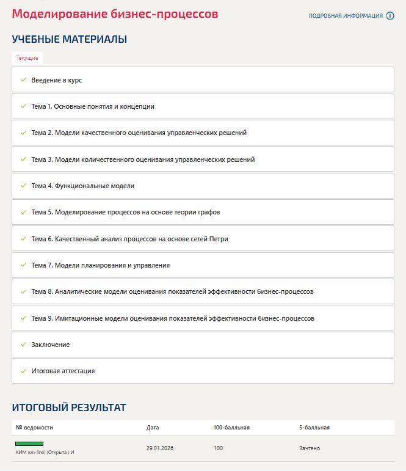Open the Подробная информация link
406x471 pixels.
coord(346,16)
